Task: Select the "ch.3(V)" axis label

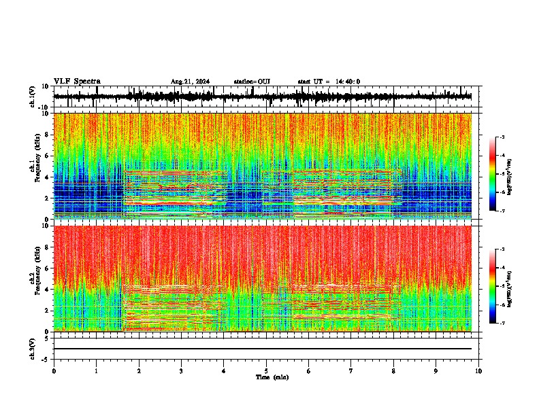Action: (33, 349)
